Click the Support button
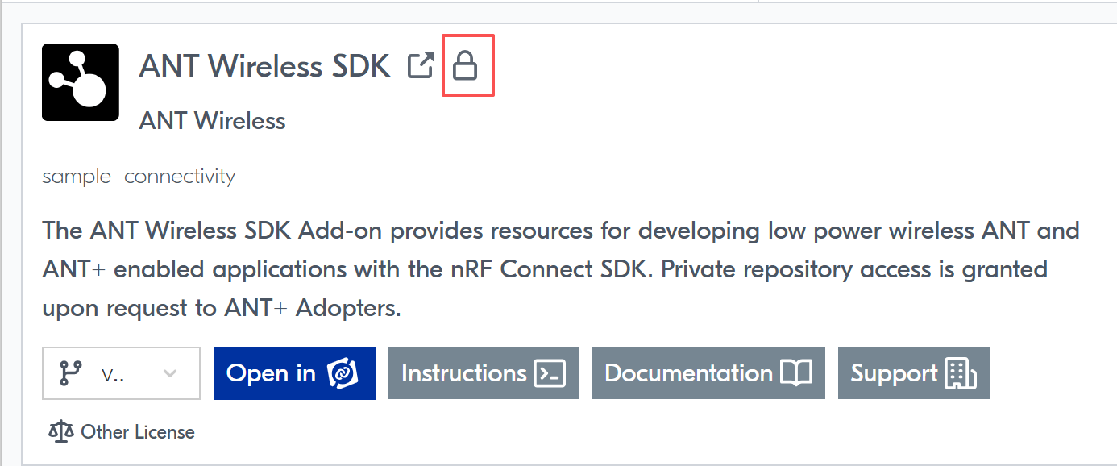Viewport: 1117px width, 466px height. [914, 373]
